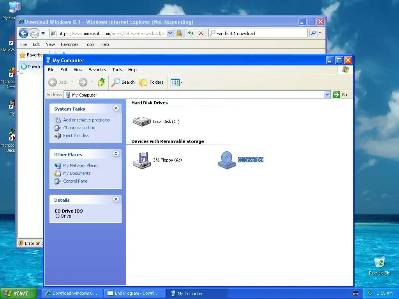
Task: Click Back arrow in Internet Explorer window
Action: coord(24,33)
